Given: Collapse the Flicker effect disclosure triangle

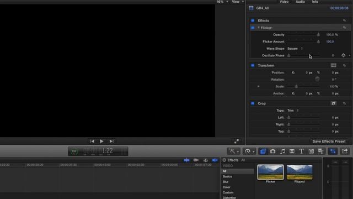Looking at the screenshot, I should (x=259, y=28).
